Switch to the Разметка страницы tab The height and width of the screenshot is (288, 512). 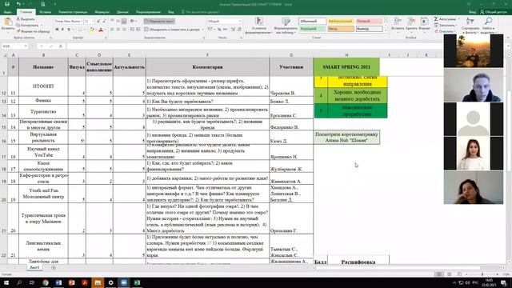(73, 12)
